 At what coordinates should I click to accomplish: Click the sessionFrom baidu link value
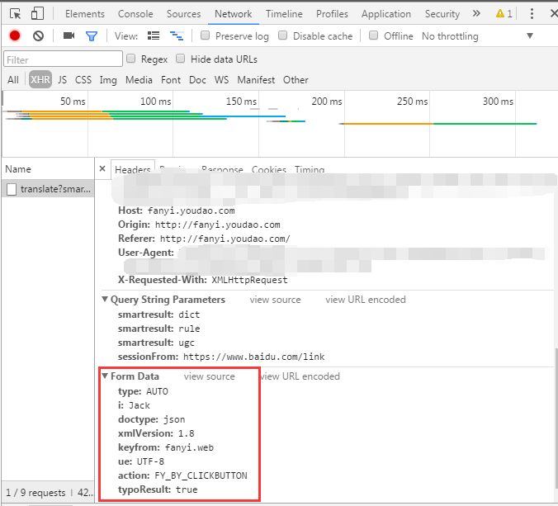253,357
